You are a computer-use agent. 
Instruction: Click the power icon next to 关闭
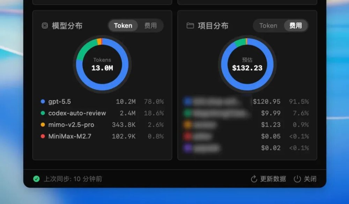coord(297,179)
